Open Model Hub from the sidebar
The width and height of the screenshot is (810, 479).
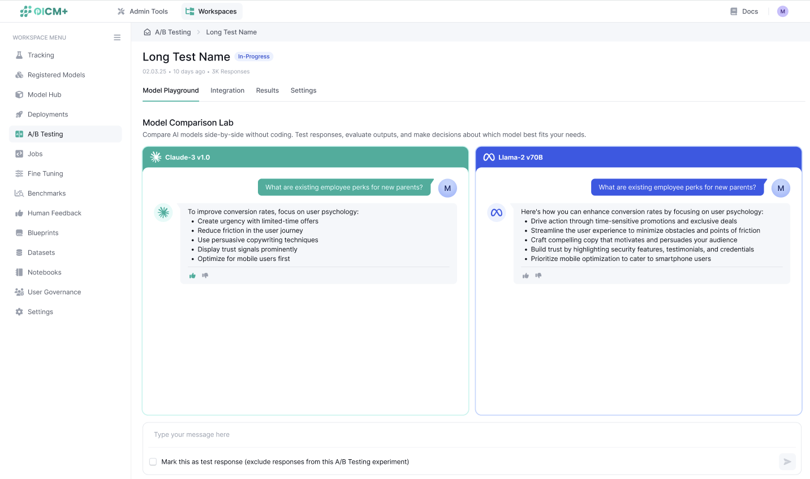point(44,95)
